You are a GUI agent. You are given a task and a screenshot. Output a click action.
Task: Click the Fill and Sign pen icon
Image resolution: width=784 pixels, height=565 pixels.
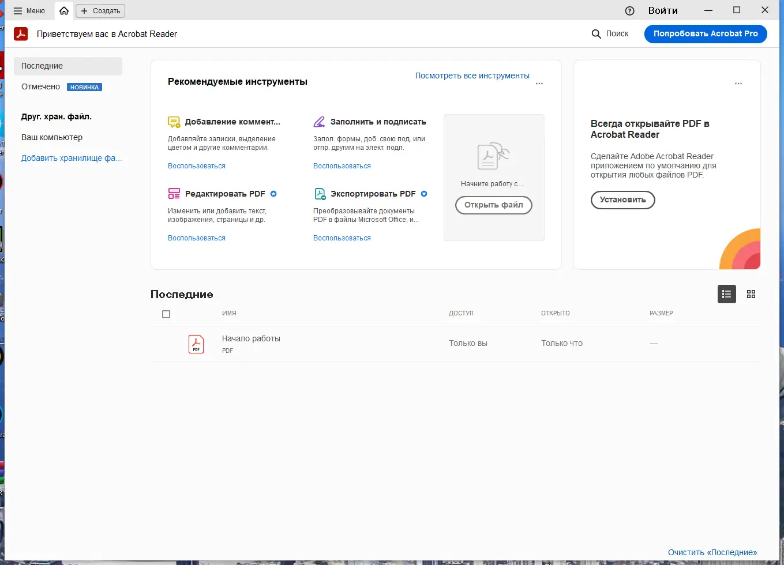click(x=319, y=122)
